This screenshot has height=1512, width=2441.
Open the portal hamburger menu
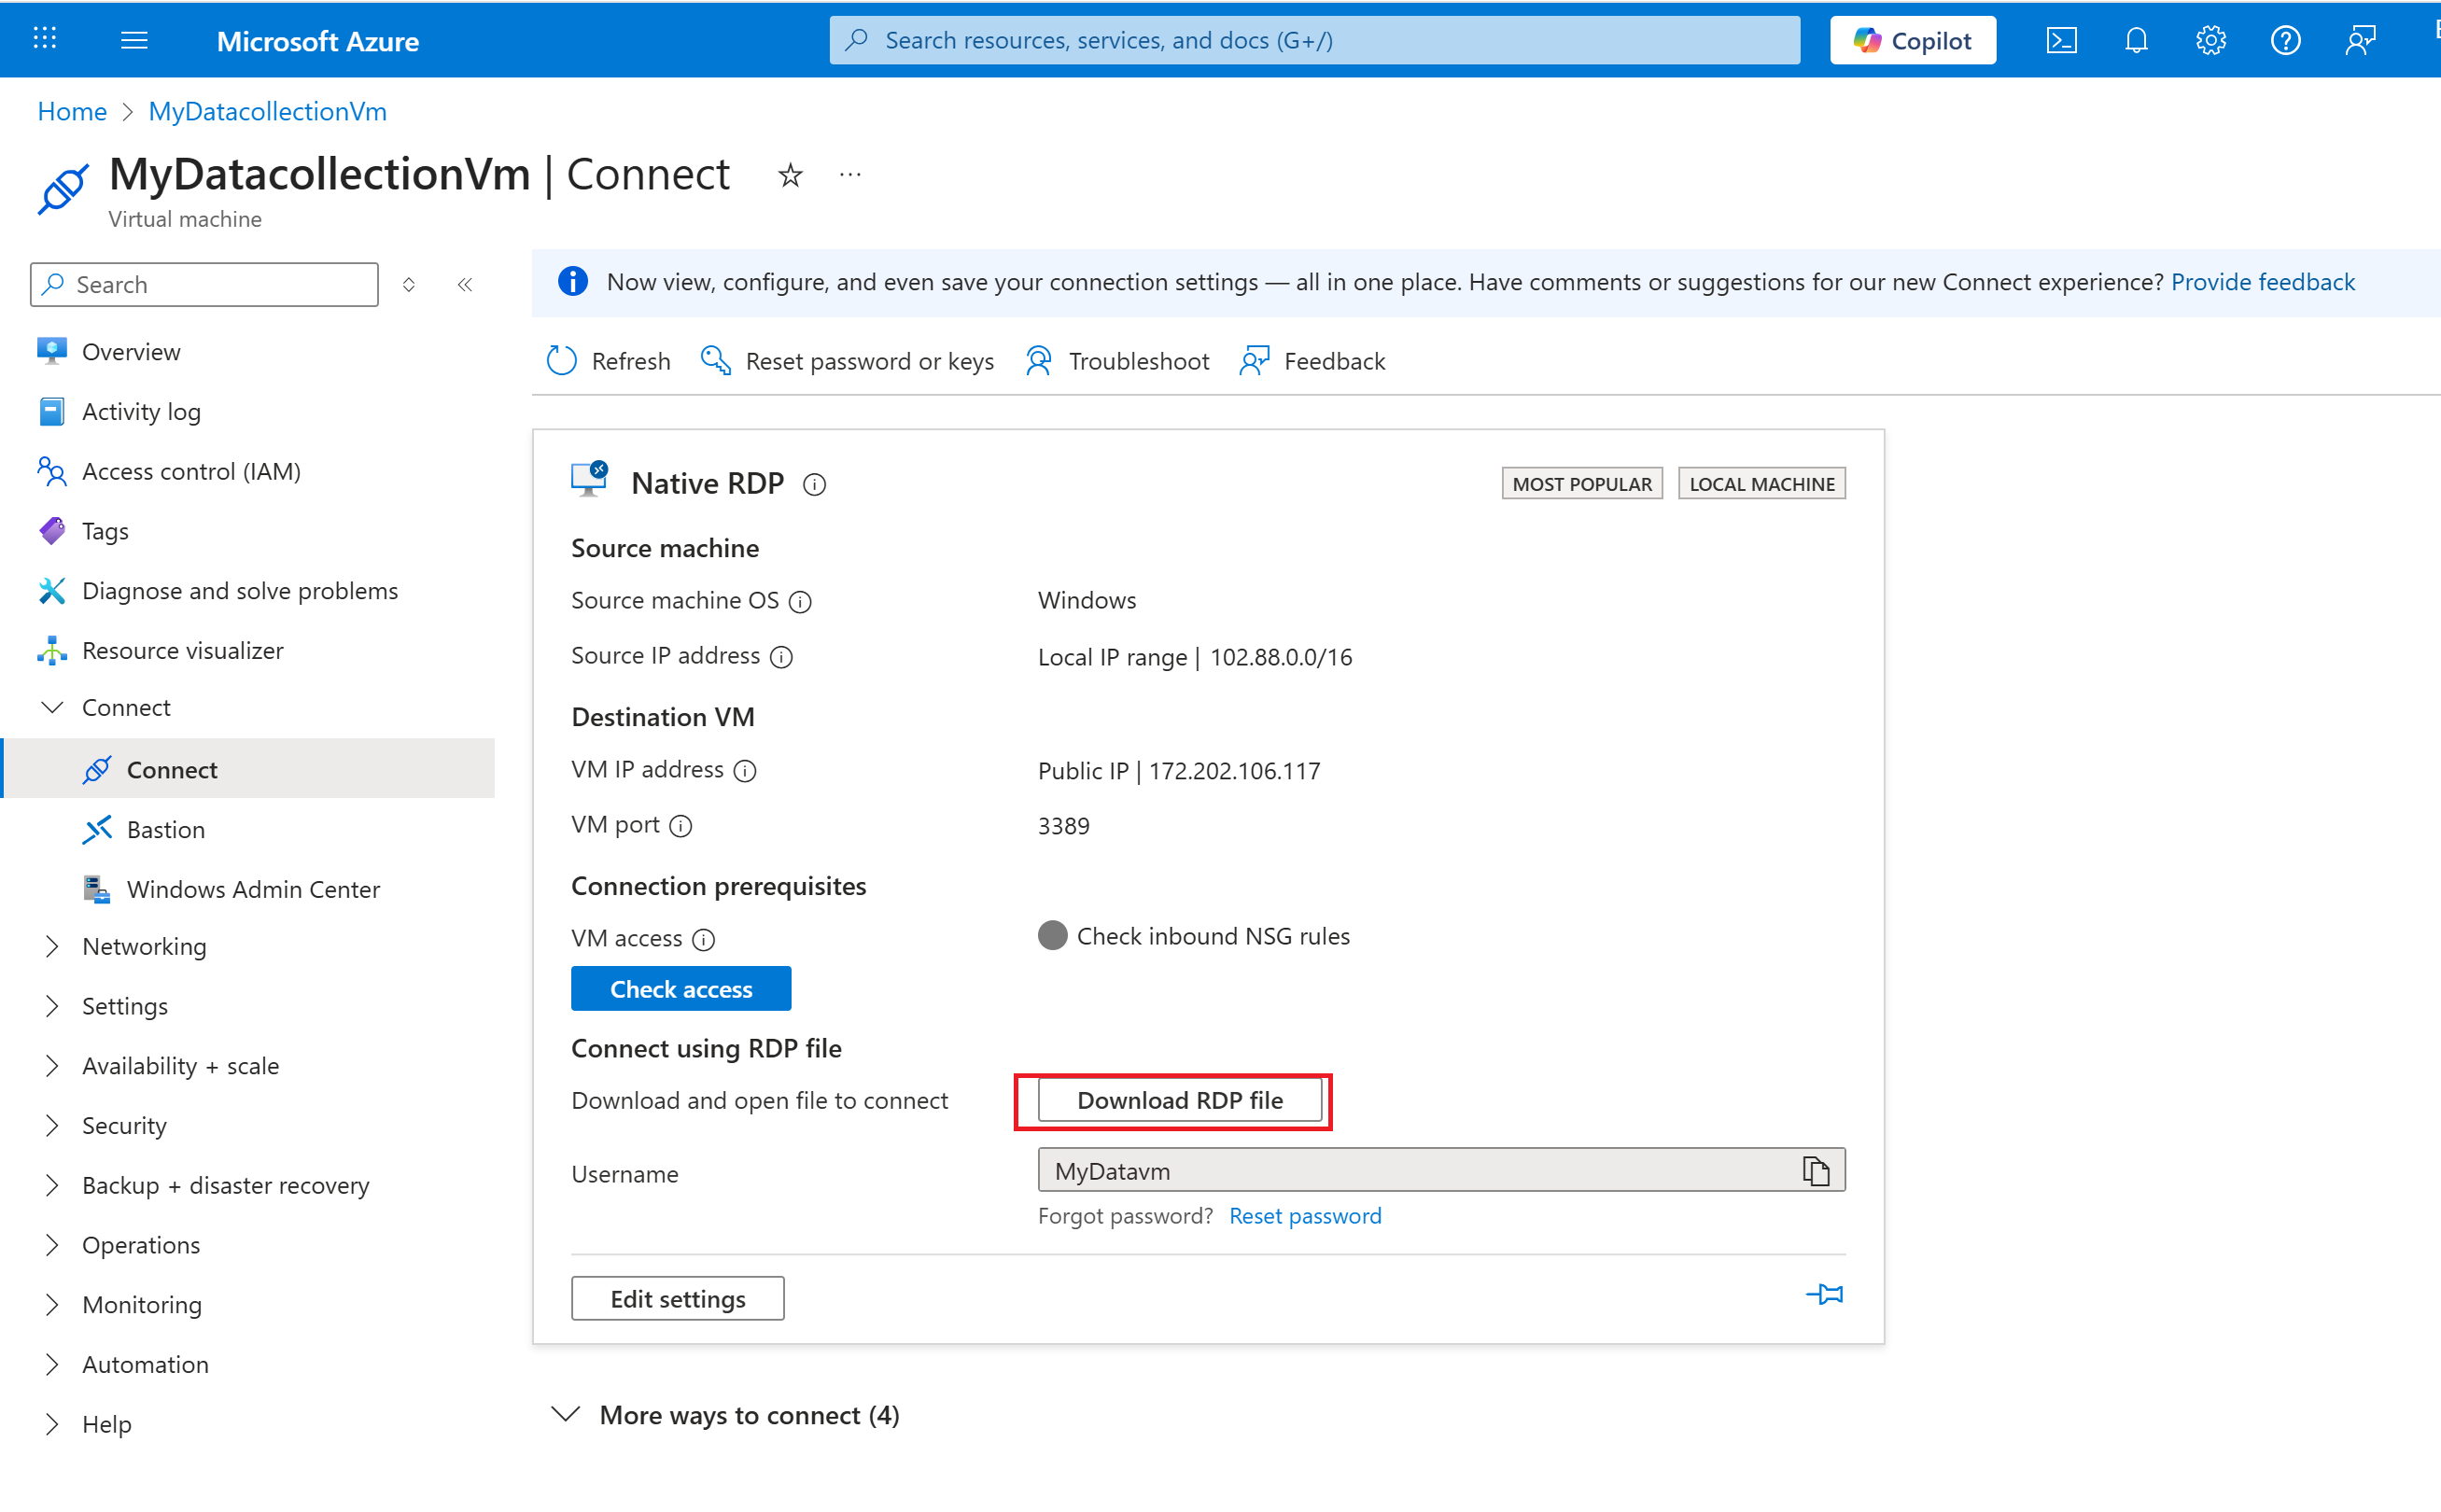tap(134, 40)
